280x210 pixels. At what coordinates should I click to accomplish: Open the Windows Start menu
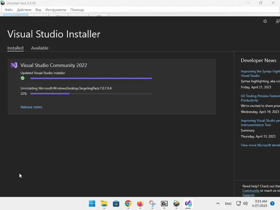[x=92, y=203]
